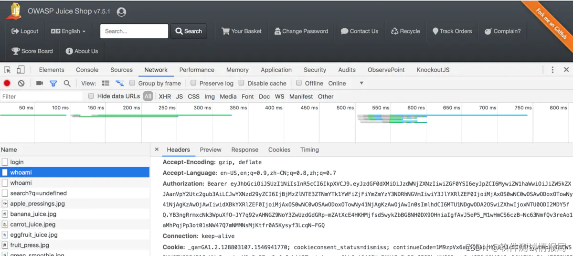Filter requests by Img
573x256 pixels.
(x=210, y=96)
